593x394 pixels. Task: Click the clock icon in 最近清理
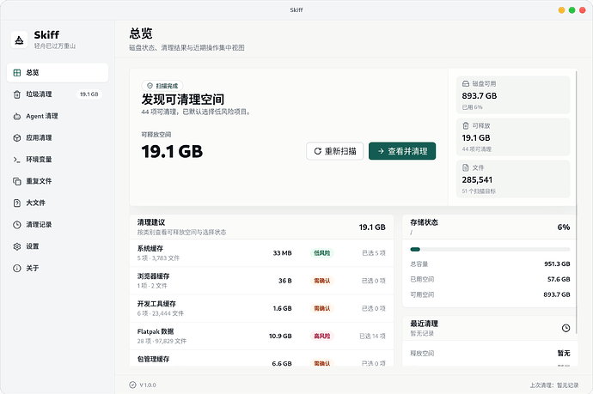(x=565, y=328)
